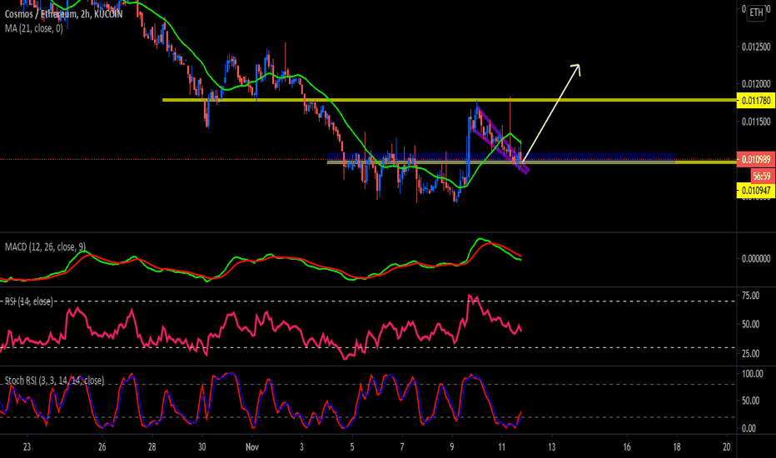Click the RSI (14, close) indicator label

[x=28, y=301]
